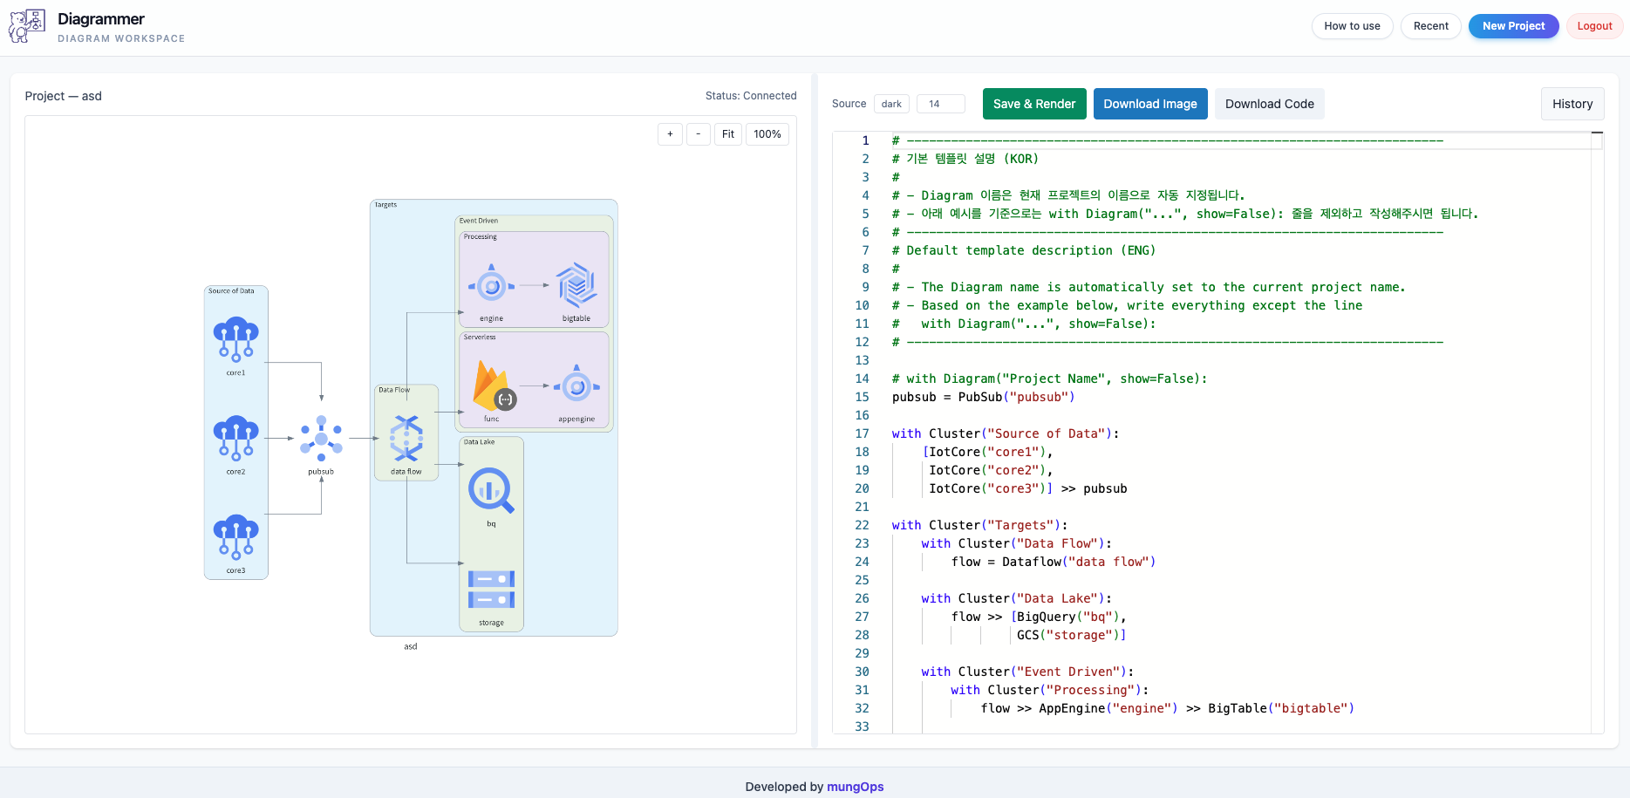Open the Recent projects menu item
This screenshot has width=1630, height=798.
1430,26
